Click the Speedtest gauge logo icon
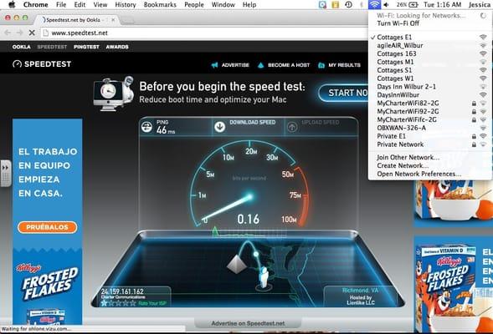The image size is (493, 334). (17, 64)
